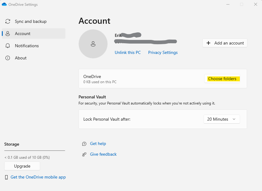Close the OneDrive Settings window
The height and width of the screenshot is (191, 262).
click(256, 4)
